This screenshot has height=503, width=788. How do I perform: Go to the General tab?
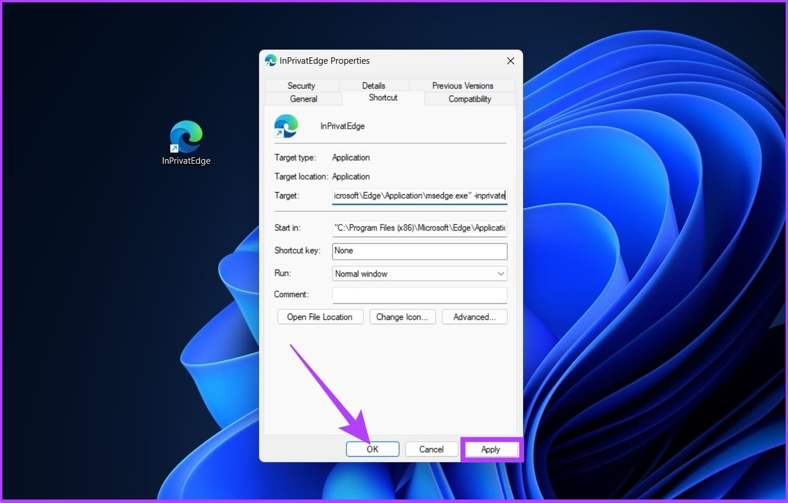(304, 99)
